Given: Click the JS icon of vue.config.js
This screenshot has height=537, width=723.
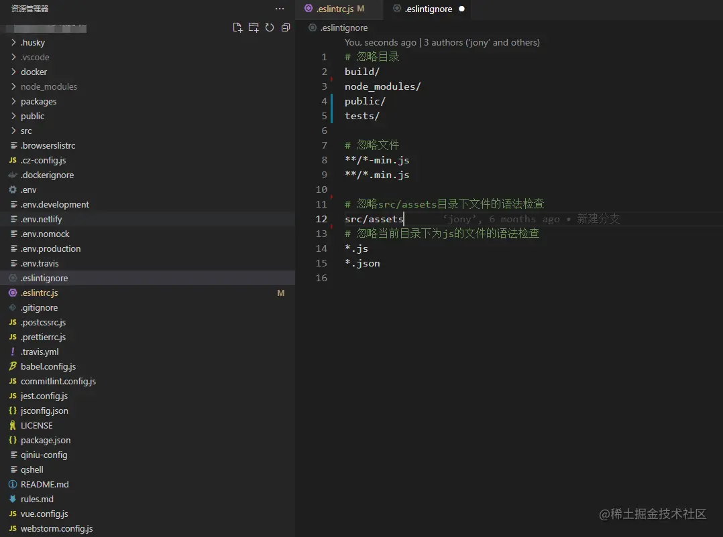Looking at the screenshot, I should coord(13,514).
